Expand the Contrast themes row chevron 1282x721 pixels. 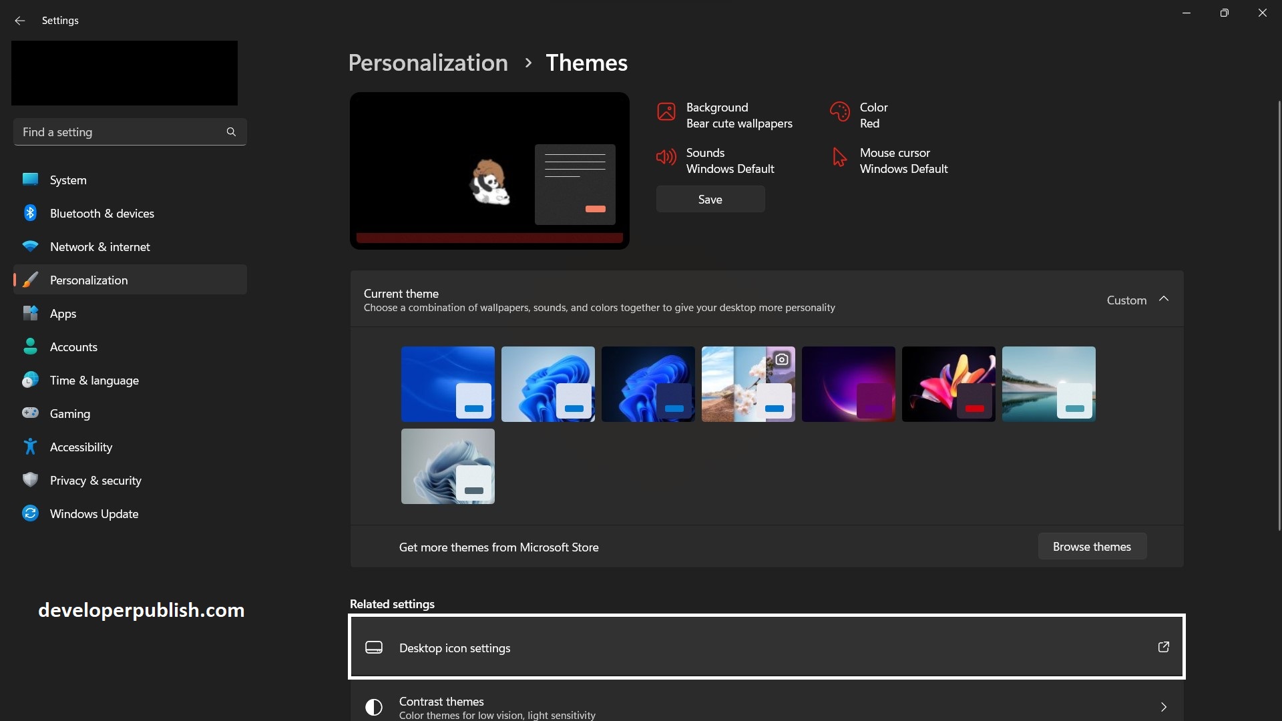tap(1163, 706)
